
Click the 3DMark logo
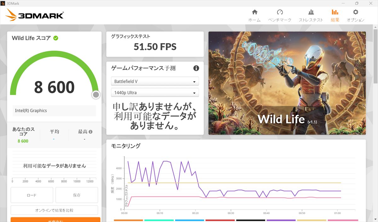[35, 15]
